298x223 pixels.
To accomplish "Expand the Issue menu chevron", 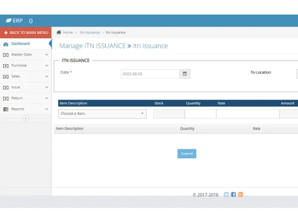I will pos(46,87).
